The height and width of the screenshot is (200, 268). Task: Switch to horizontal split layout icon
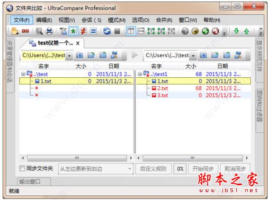pyautogui.click(x=141, y=31)
